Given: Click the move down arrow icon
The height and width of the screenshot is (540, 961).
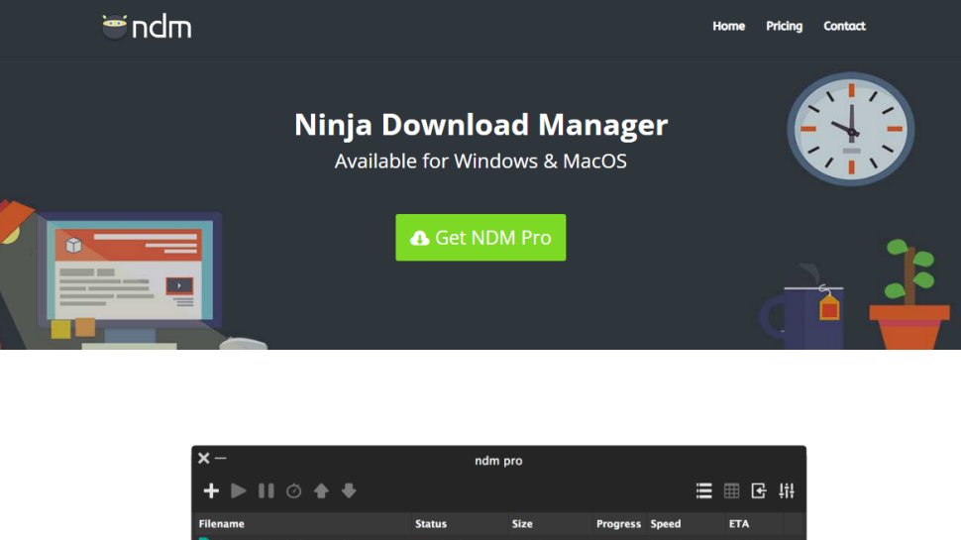Looking at the screenshot, I should [x=349, y=490].
